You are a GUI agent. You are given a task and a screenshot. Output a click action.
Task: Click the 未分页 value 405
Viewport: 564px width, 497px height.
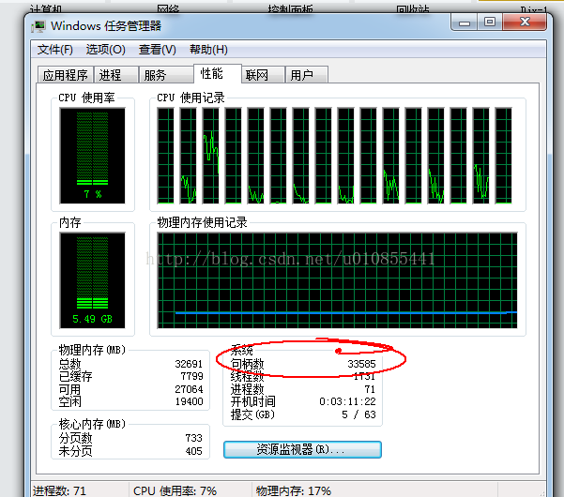194,451
